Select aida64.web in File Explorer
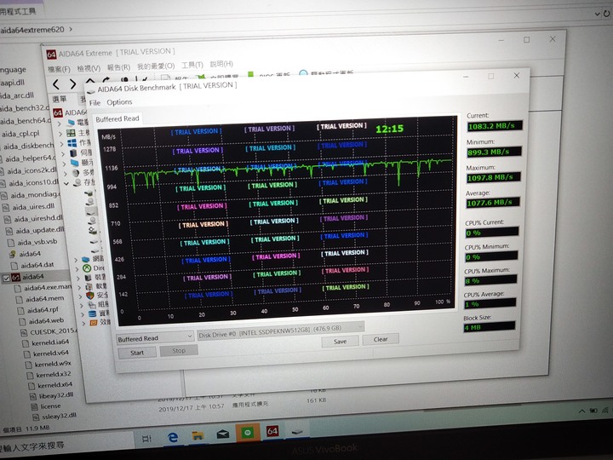This screenshot has width=613, height=460. [42, 321]
